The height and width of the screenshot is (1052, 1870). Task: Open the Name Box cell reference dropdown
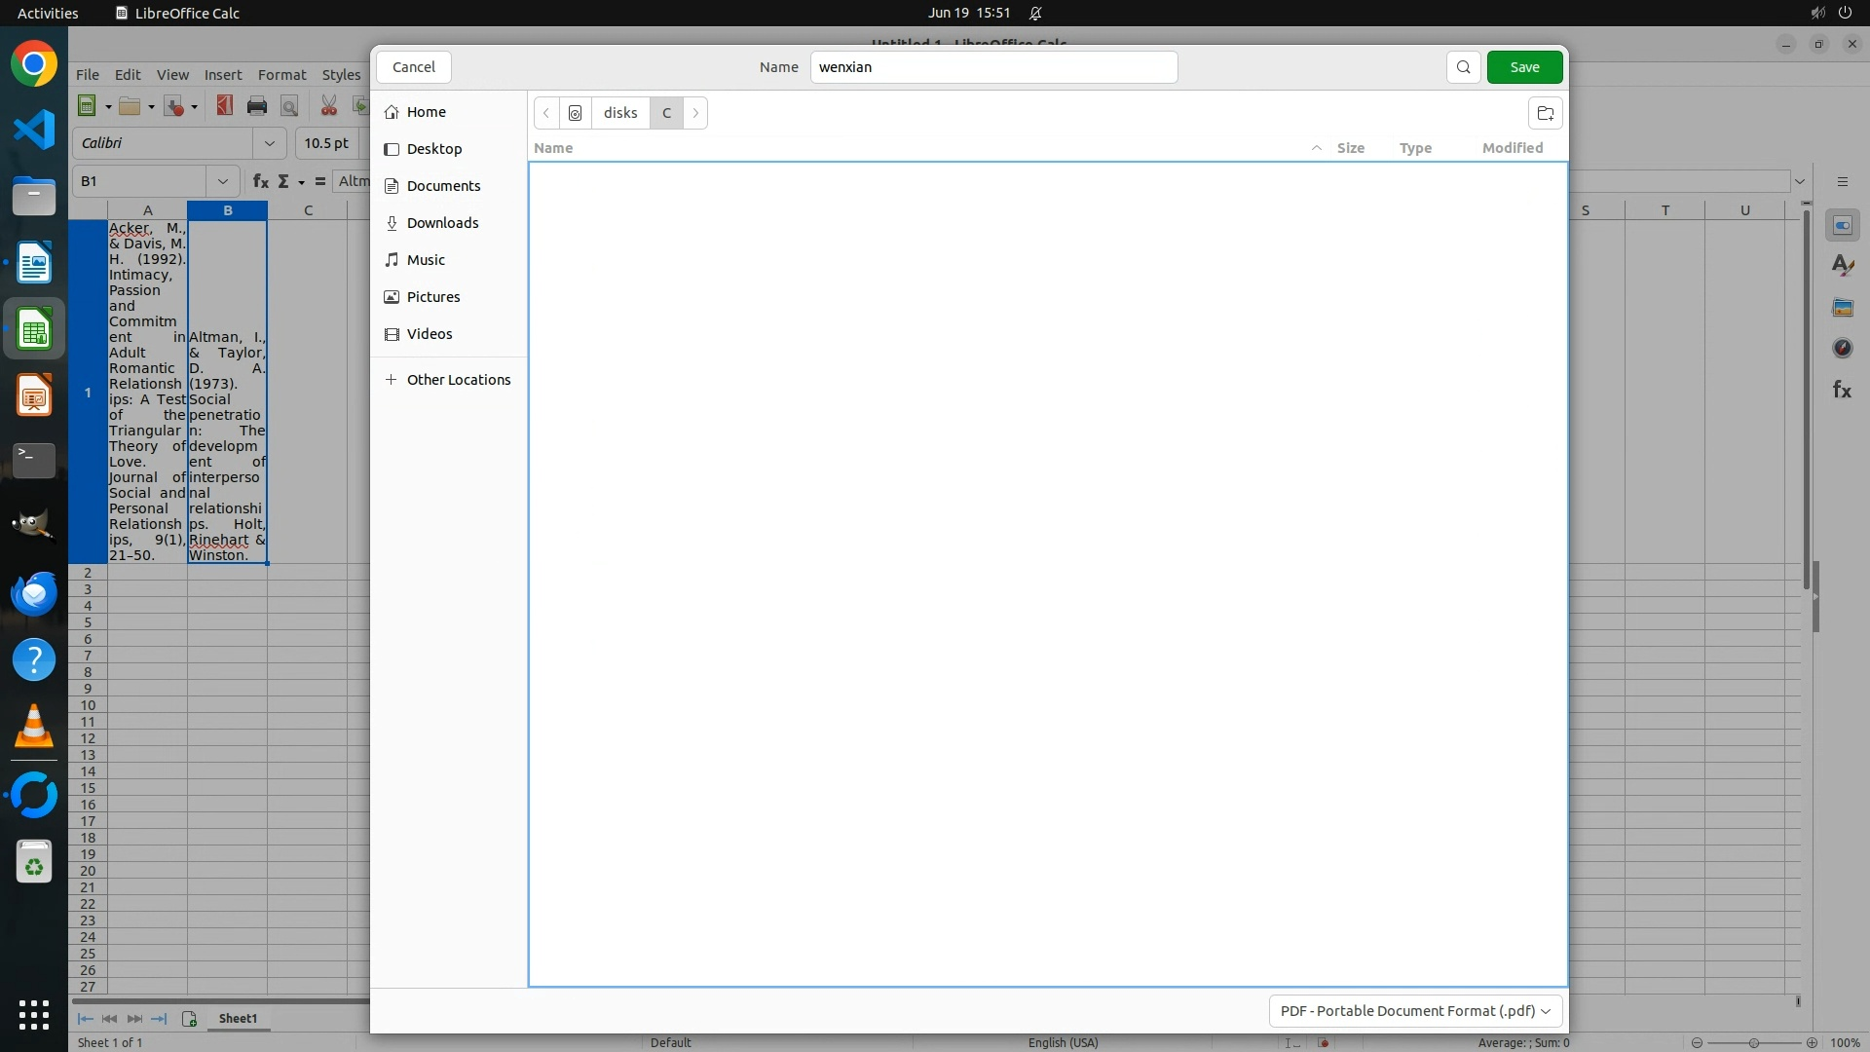click(223, 181)
